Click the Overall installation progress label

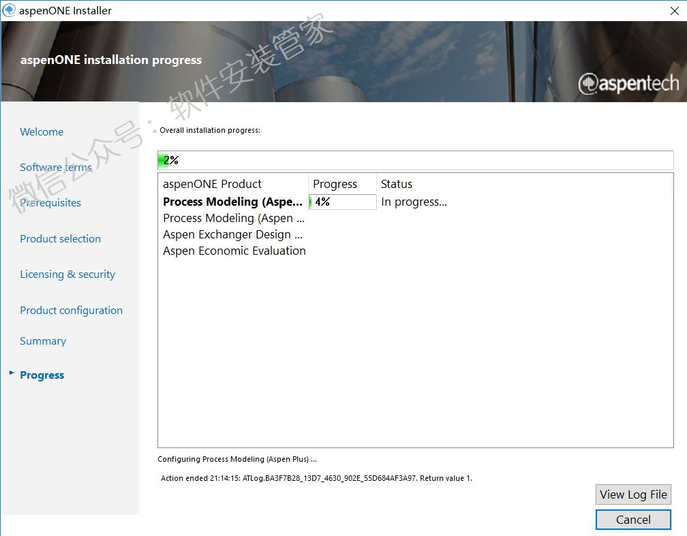210,130
